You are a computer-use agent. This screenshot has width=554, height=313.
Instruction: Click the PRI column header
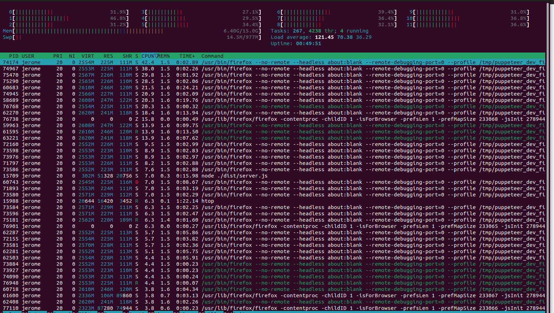click(58, 56)
